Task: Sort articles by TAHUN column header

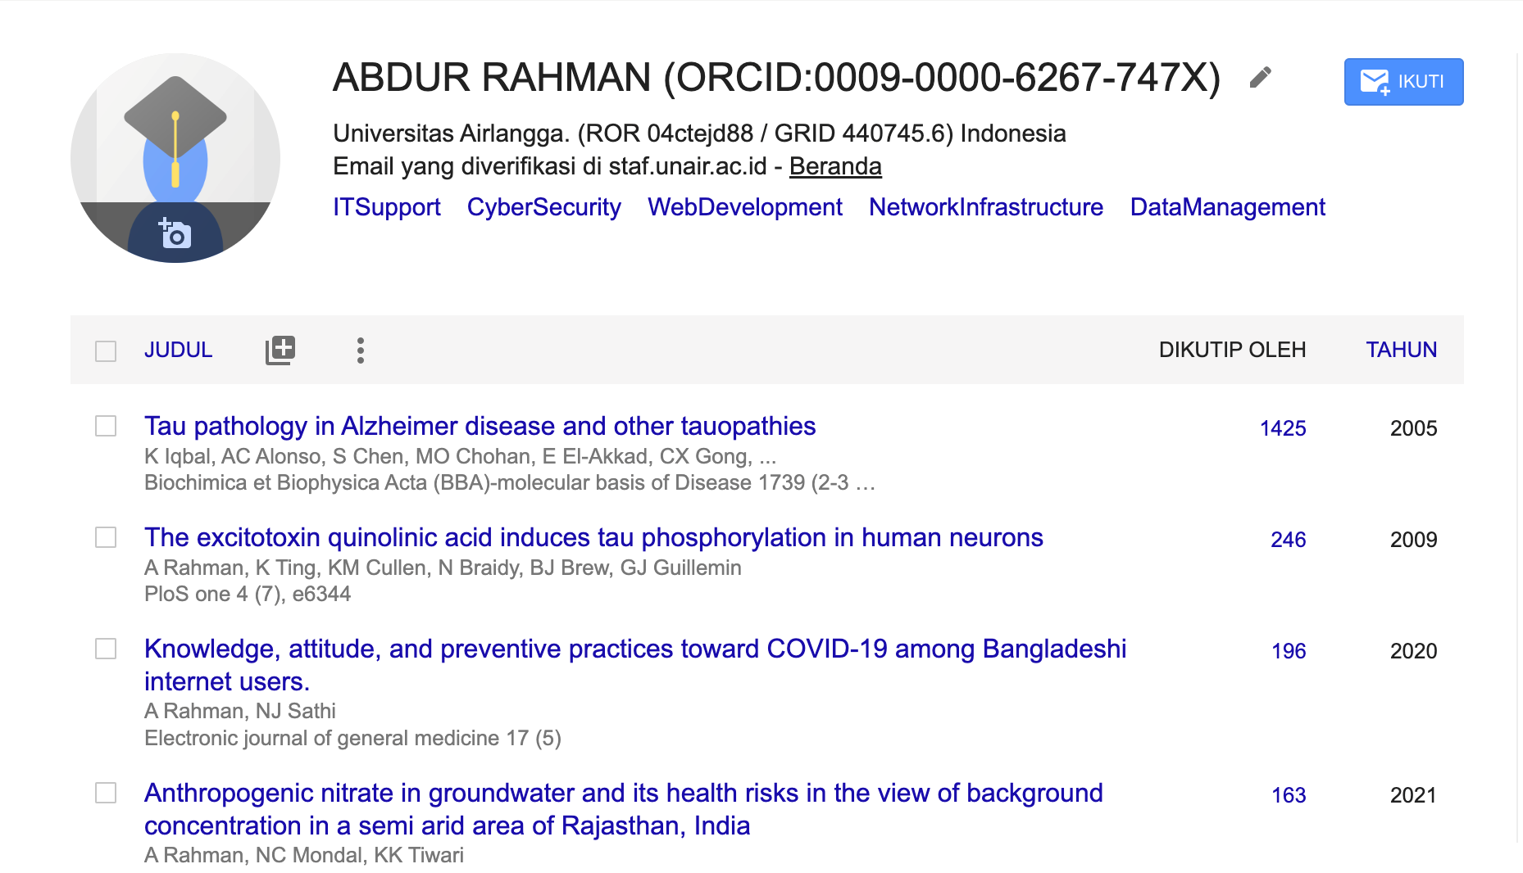Action: (1401, 351)
